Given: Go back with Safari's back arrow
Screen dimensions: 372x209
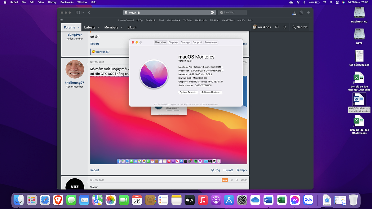Looking at the screenshot, I should point(89,12).
